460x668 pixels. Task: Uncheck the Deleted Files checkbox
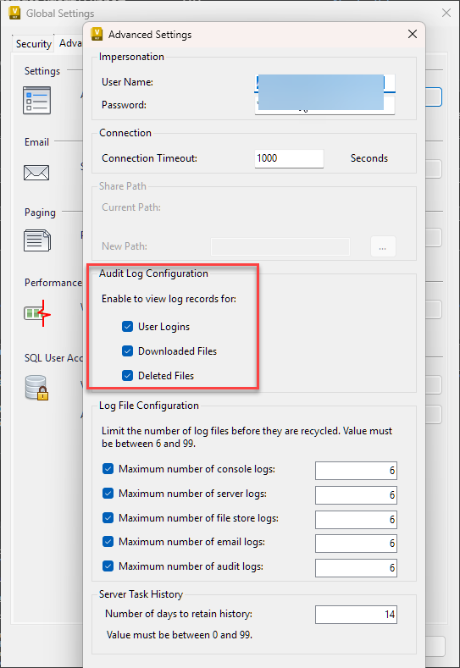click(x=127, y=376)
